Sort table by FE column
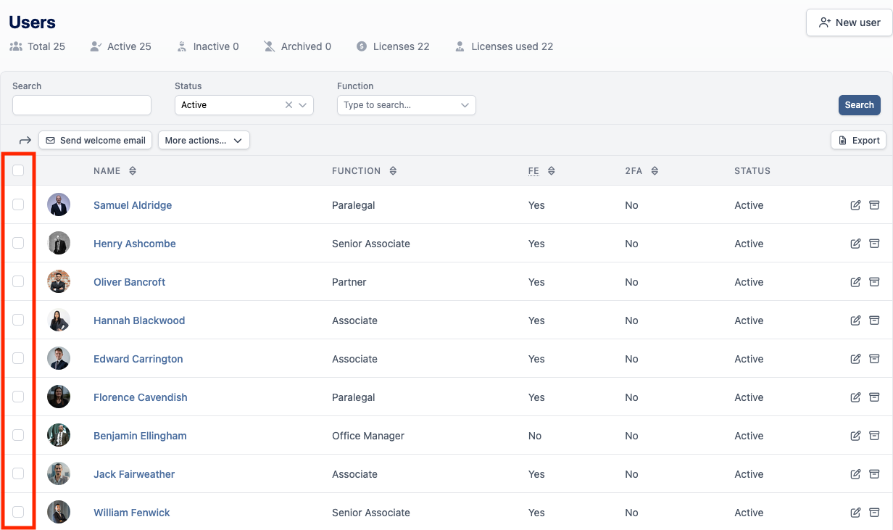Viewport: 893px width, 530px height. pos(551,171)
